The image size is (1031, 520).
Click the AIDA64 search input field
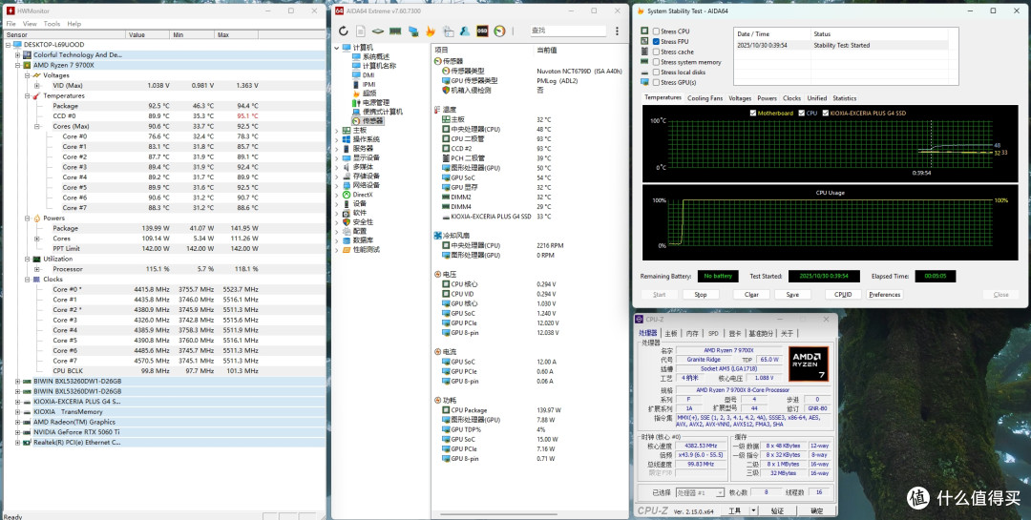click(568, 31)
